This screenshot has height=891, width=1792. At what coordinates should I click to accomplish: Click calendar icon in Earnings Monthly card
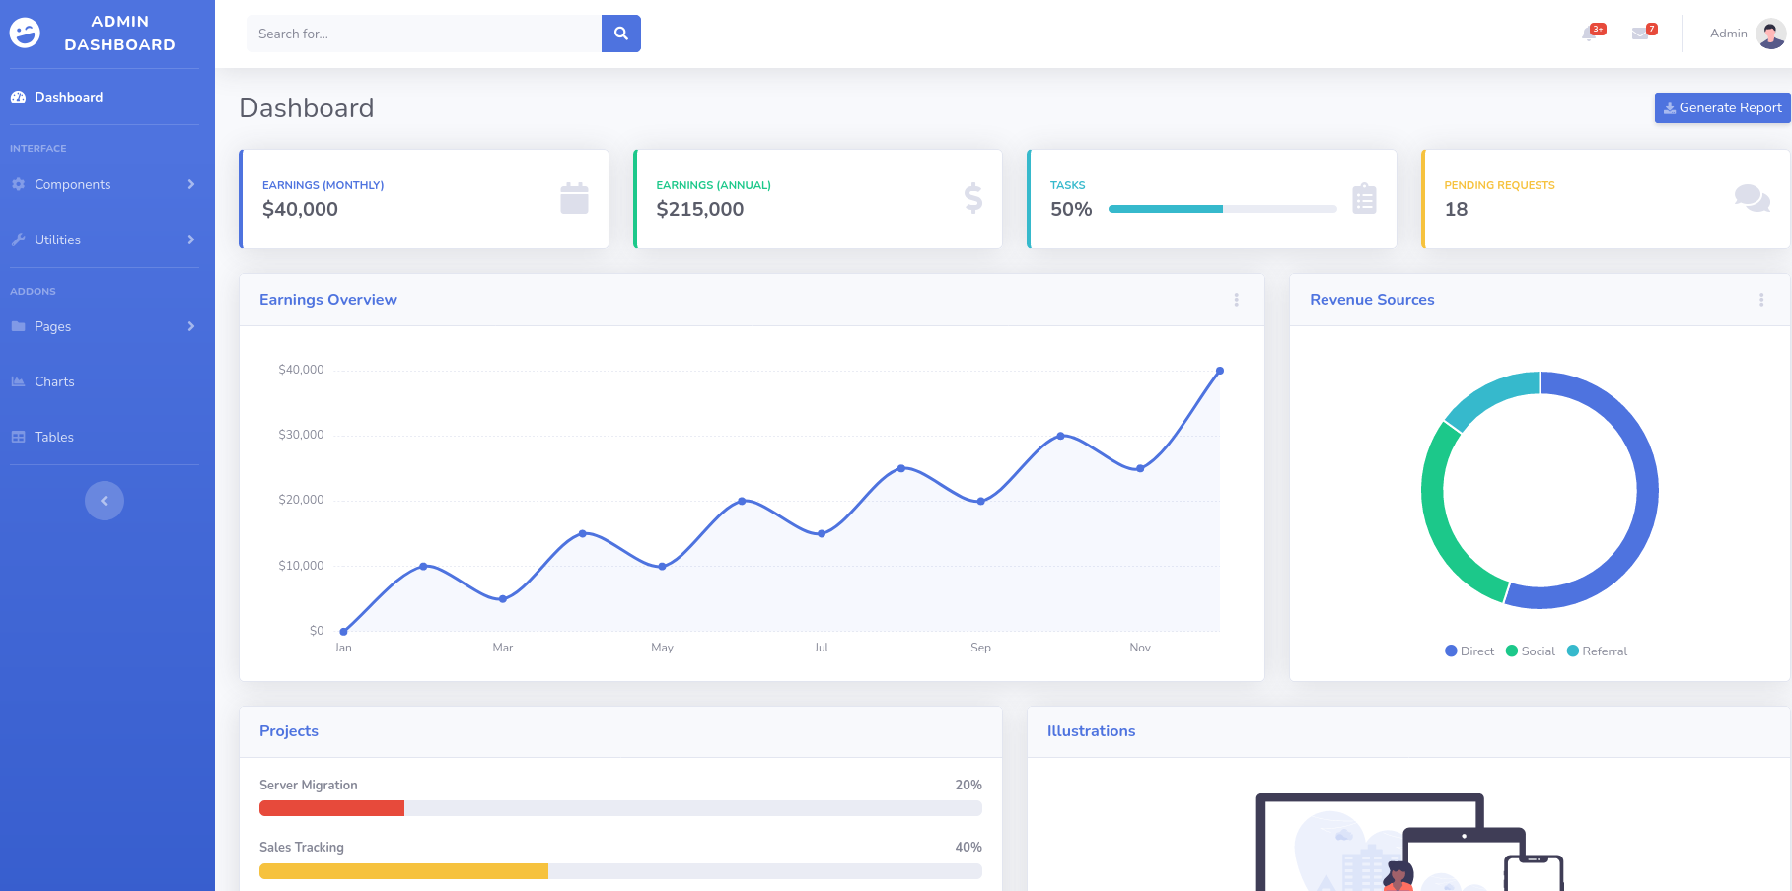574,199
